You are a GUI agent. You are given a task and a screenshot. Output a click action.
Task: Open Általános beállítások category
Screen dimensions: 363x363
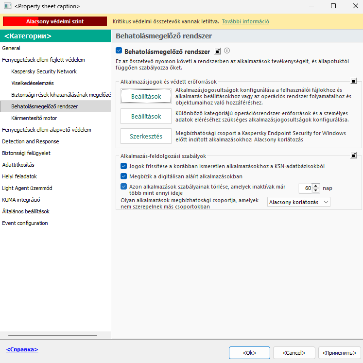tap(26, 211)
